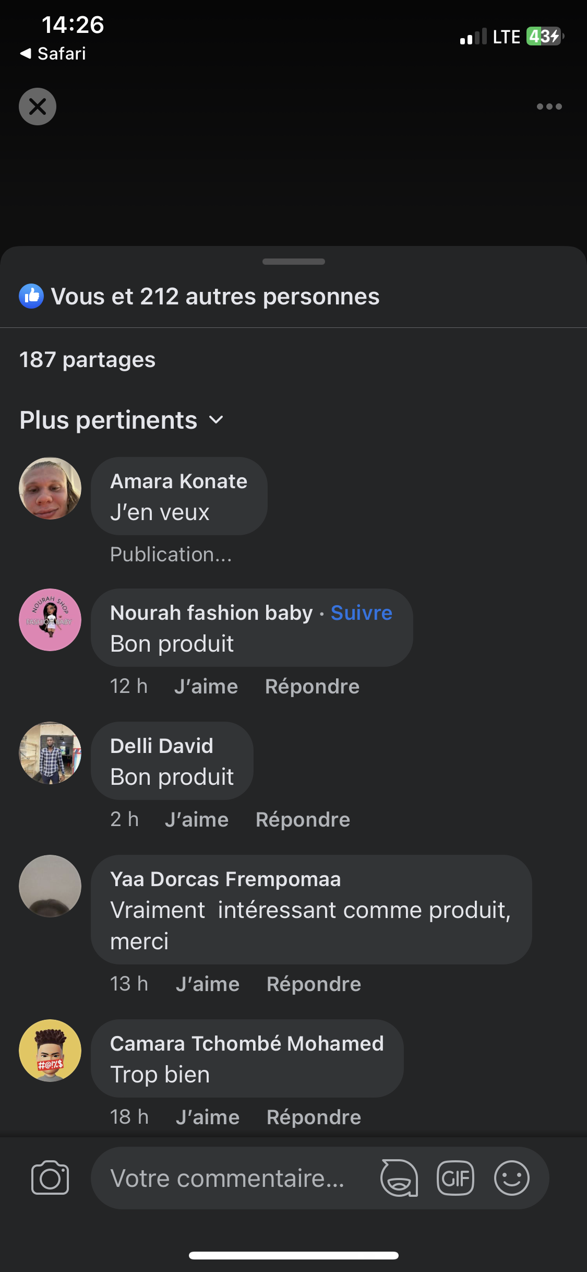Open the emoji smiley picker
Viewport: 587px width, 1272px height.
(511, 1178)
